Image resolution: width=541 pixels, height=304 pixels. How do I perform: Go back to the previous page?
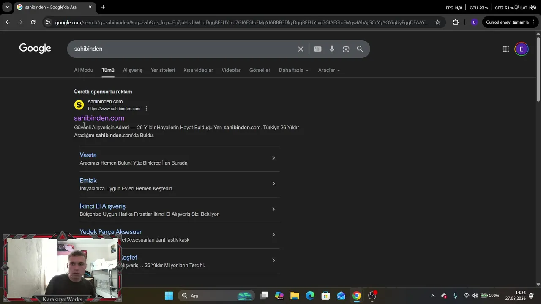[x=8, y=22]
